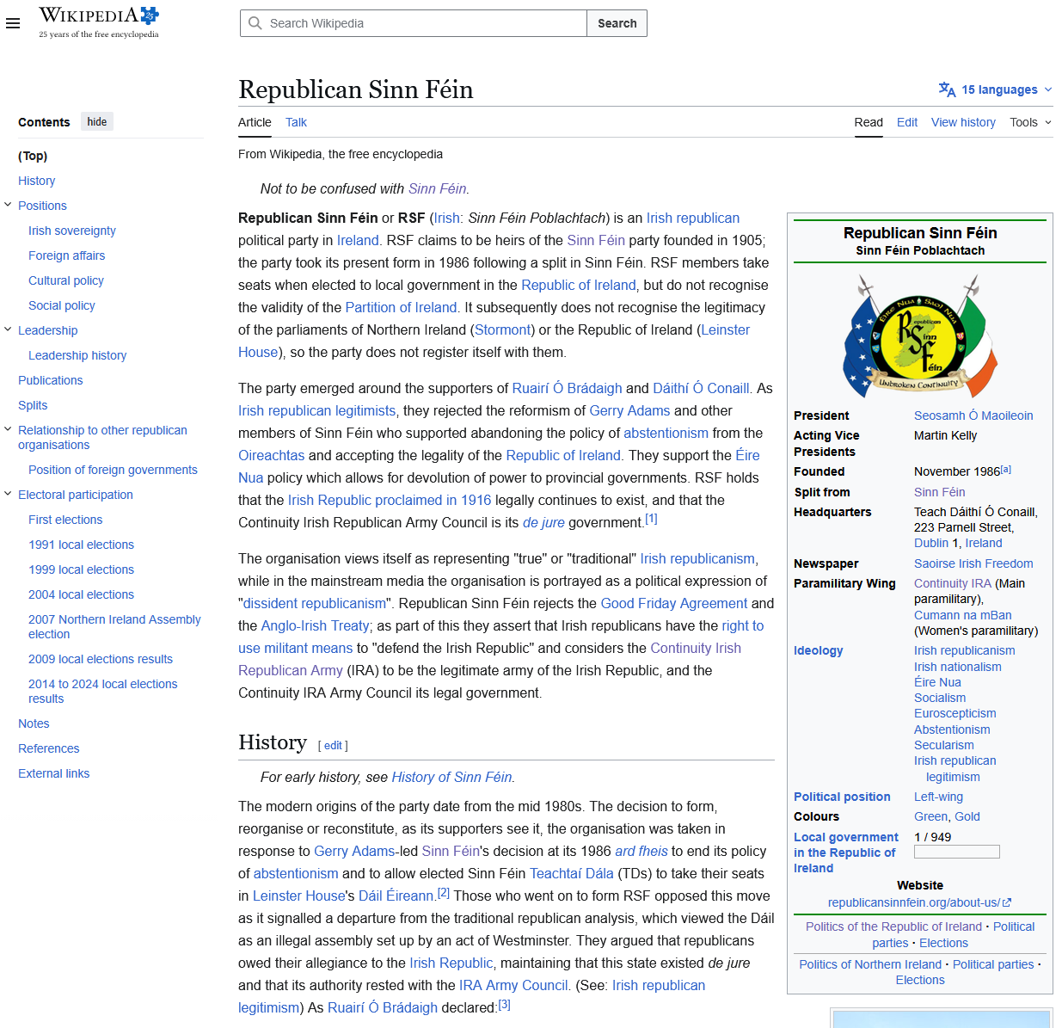Go to Position of foreign governments entry
Screen dimensions: 1062x1028
(x=113, y=470)
